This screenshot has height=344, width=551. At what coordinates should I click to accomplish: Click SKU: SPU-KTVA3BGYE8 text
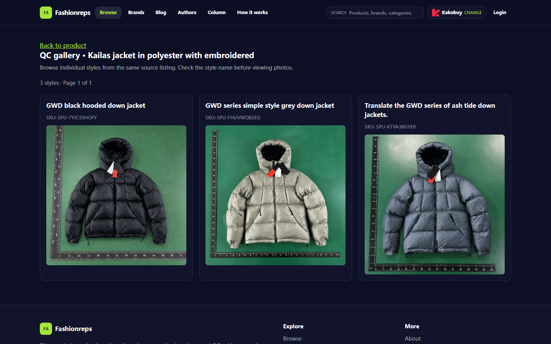point(390,127)
